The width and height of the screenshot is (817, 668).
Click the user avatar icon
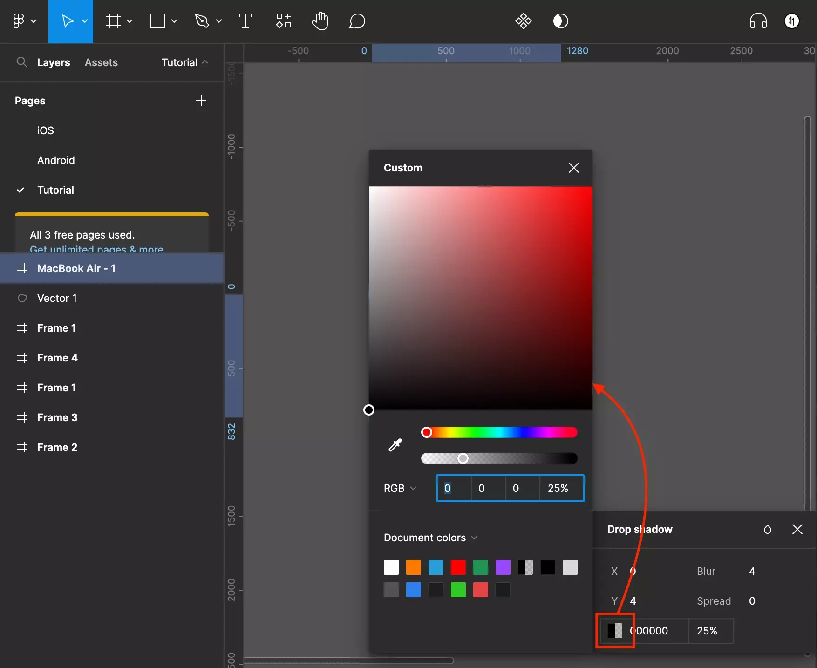click(x=792, y=21)
